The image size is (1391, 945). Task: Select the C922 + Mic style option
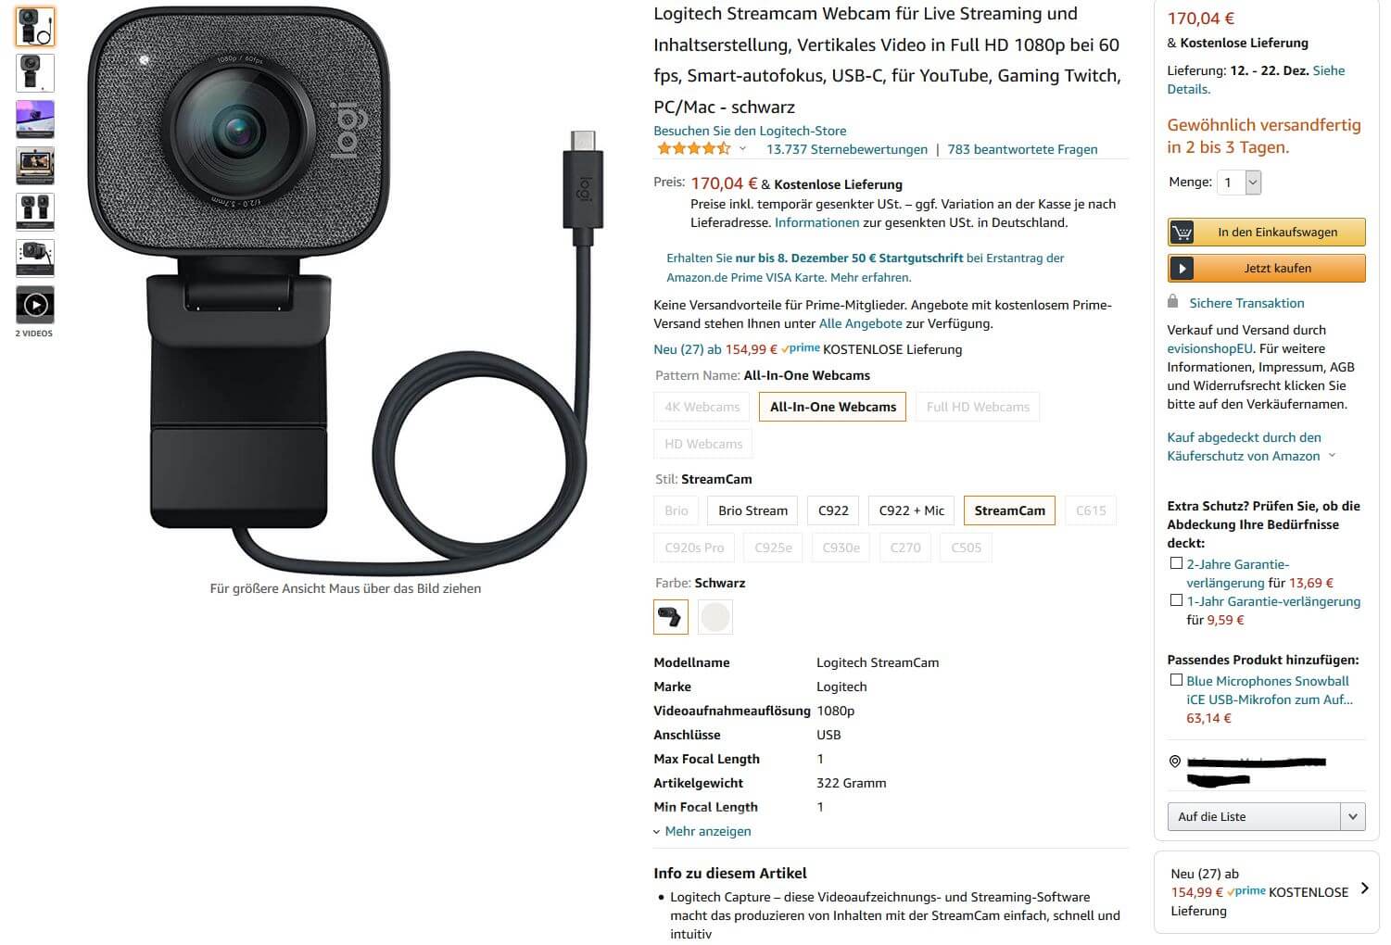[x=912, y=510]
